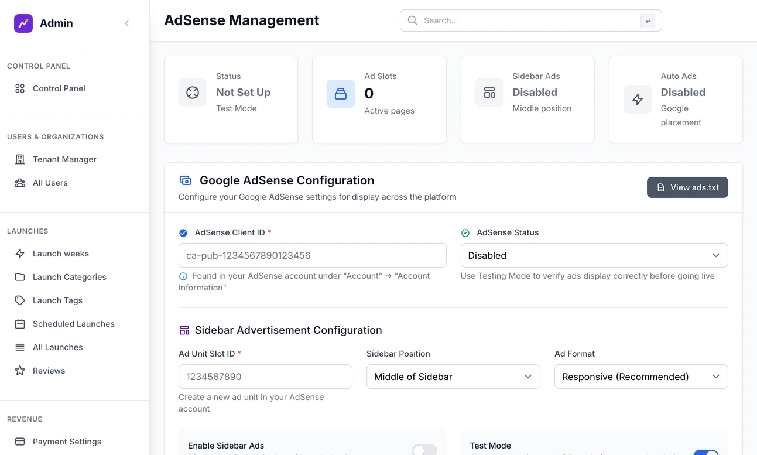Toggle the Test Mode switch
Image resolution: width=757 pixels, height=455 pixels.
pos(706,452)
